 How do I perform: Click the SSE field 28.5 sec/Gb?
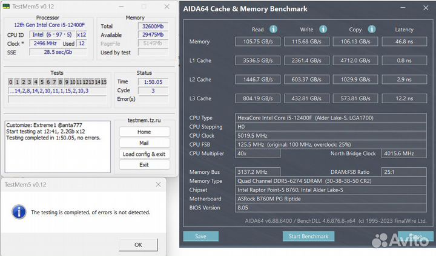58,52
